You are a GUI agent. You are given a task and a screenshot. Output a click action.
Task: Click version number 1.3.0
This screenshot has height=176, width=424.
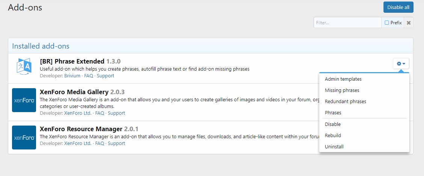click(x=113, y=61)
